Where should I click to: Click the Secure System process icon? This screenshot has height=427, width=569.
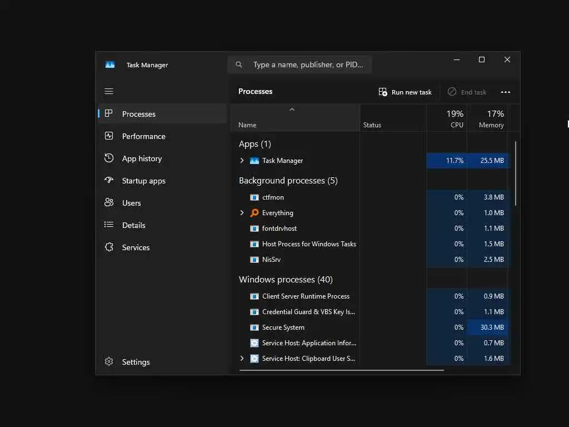(254, 327)
